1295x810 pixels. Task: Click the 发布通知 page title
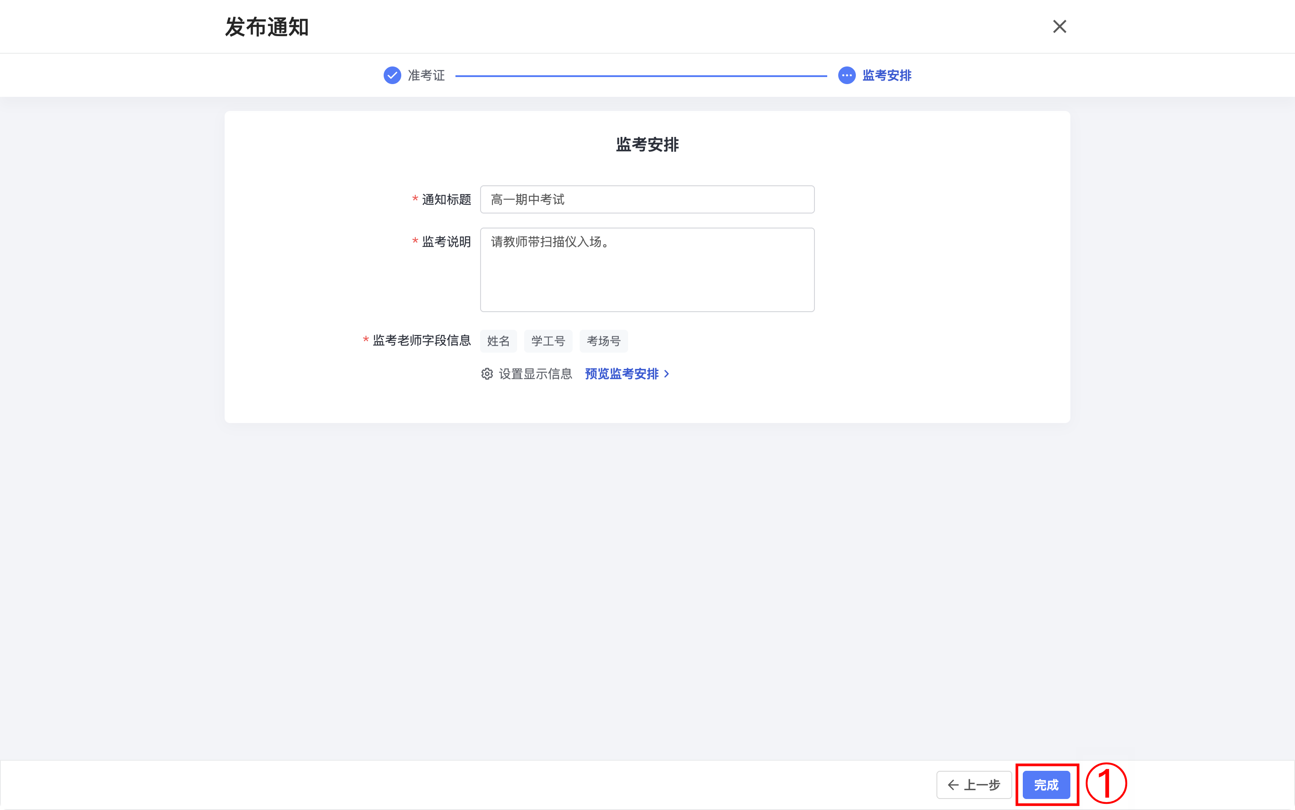(x=267, y=27)
